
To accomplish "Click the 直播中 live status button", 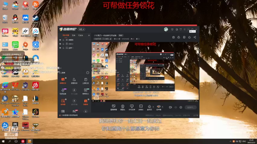I will [191, 107].
